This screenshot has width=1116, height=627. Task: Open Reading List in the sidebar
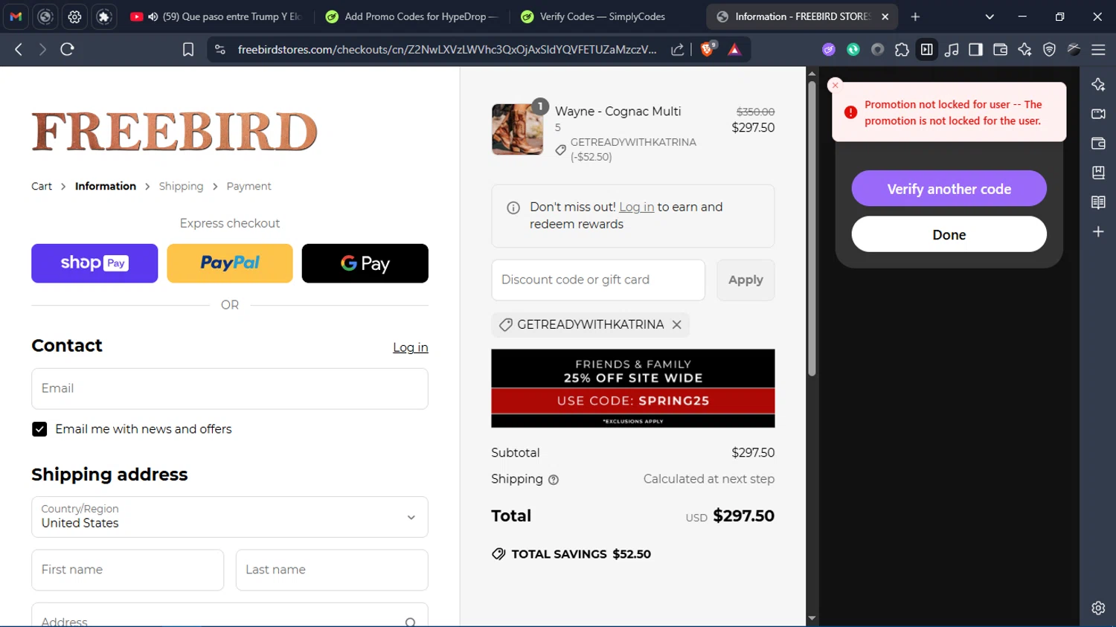tap(1098, 202)
